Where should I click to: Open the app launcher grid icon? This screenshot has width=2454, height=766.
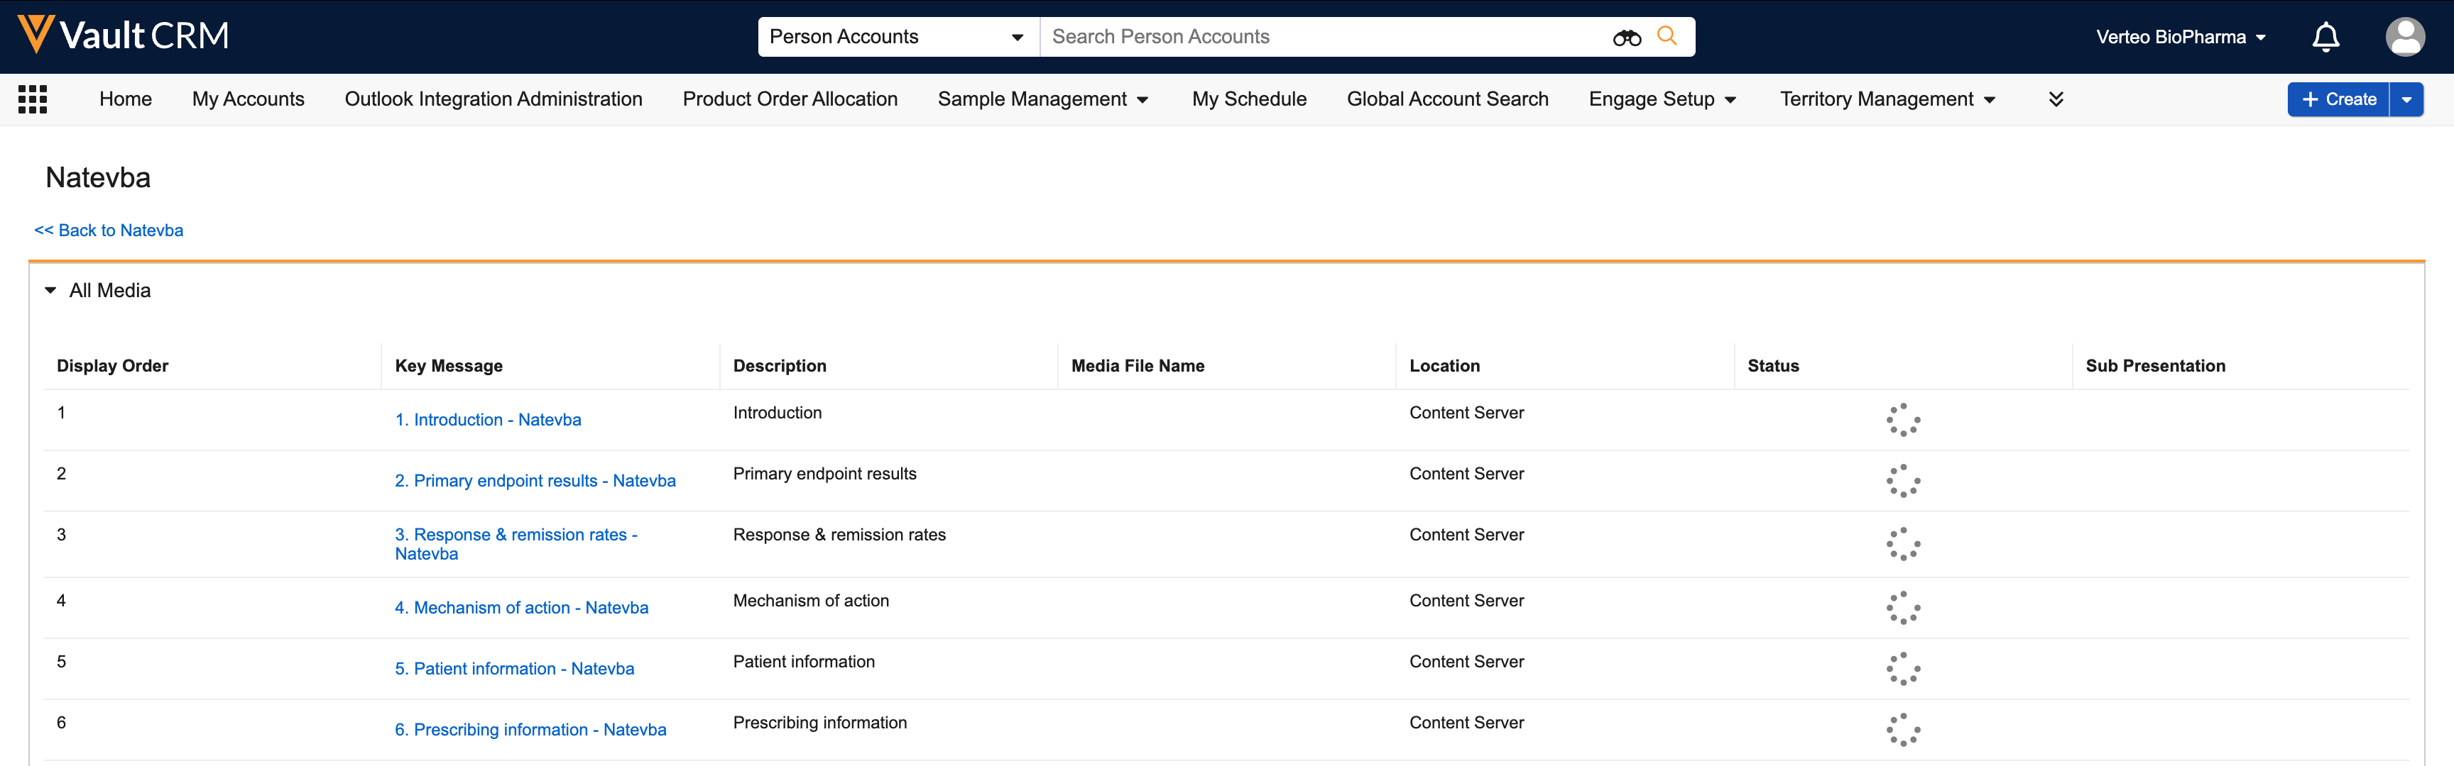33,99
